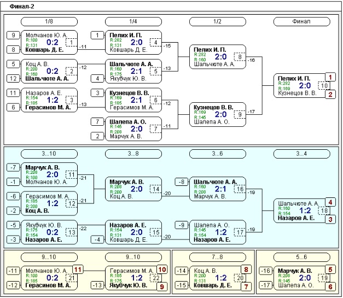Click dashed match number 19 box

pos(324,278)
